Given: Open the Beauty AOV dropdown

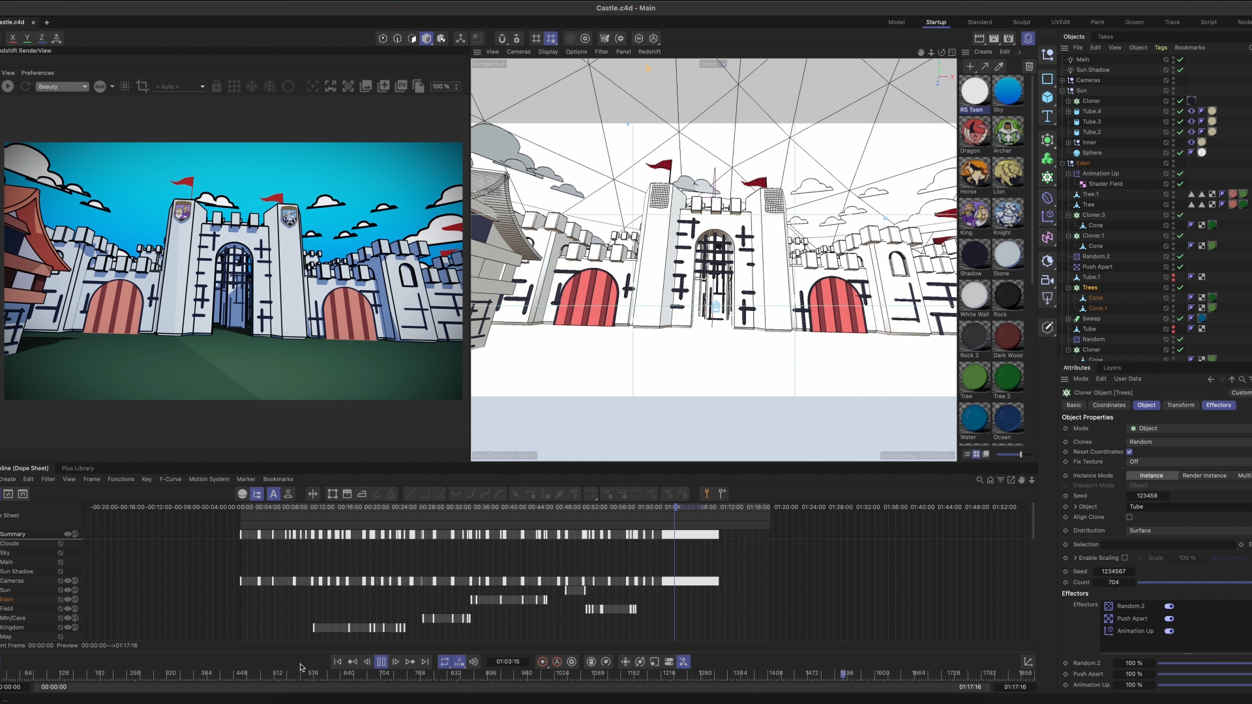Looking at the screenshot, I should coord(62,87).
